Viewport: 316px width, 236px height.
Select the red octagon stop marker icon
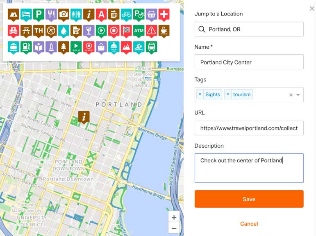114,31
